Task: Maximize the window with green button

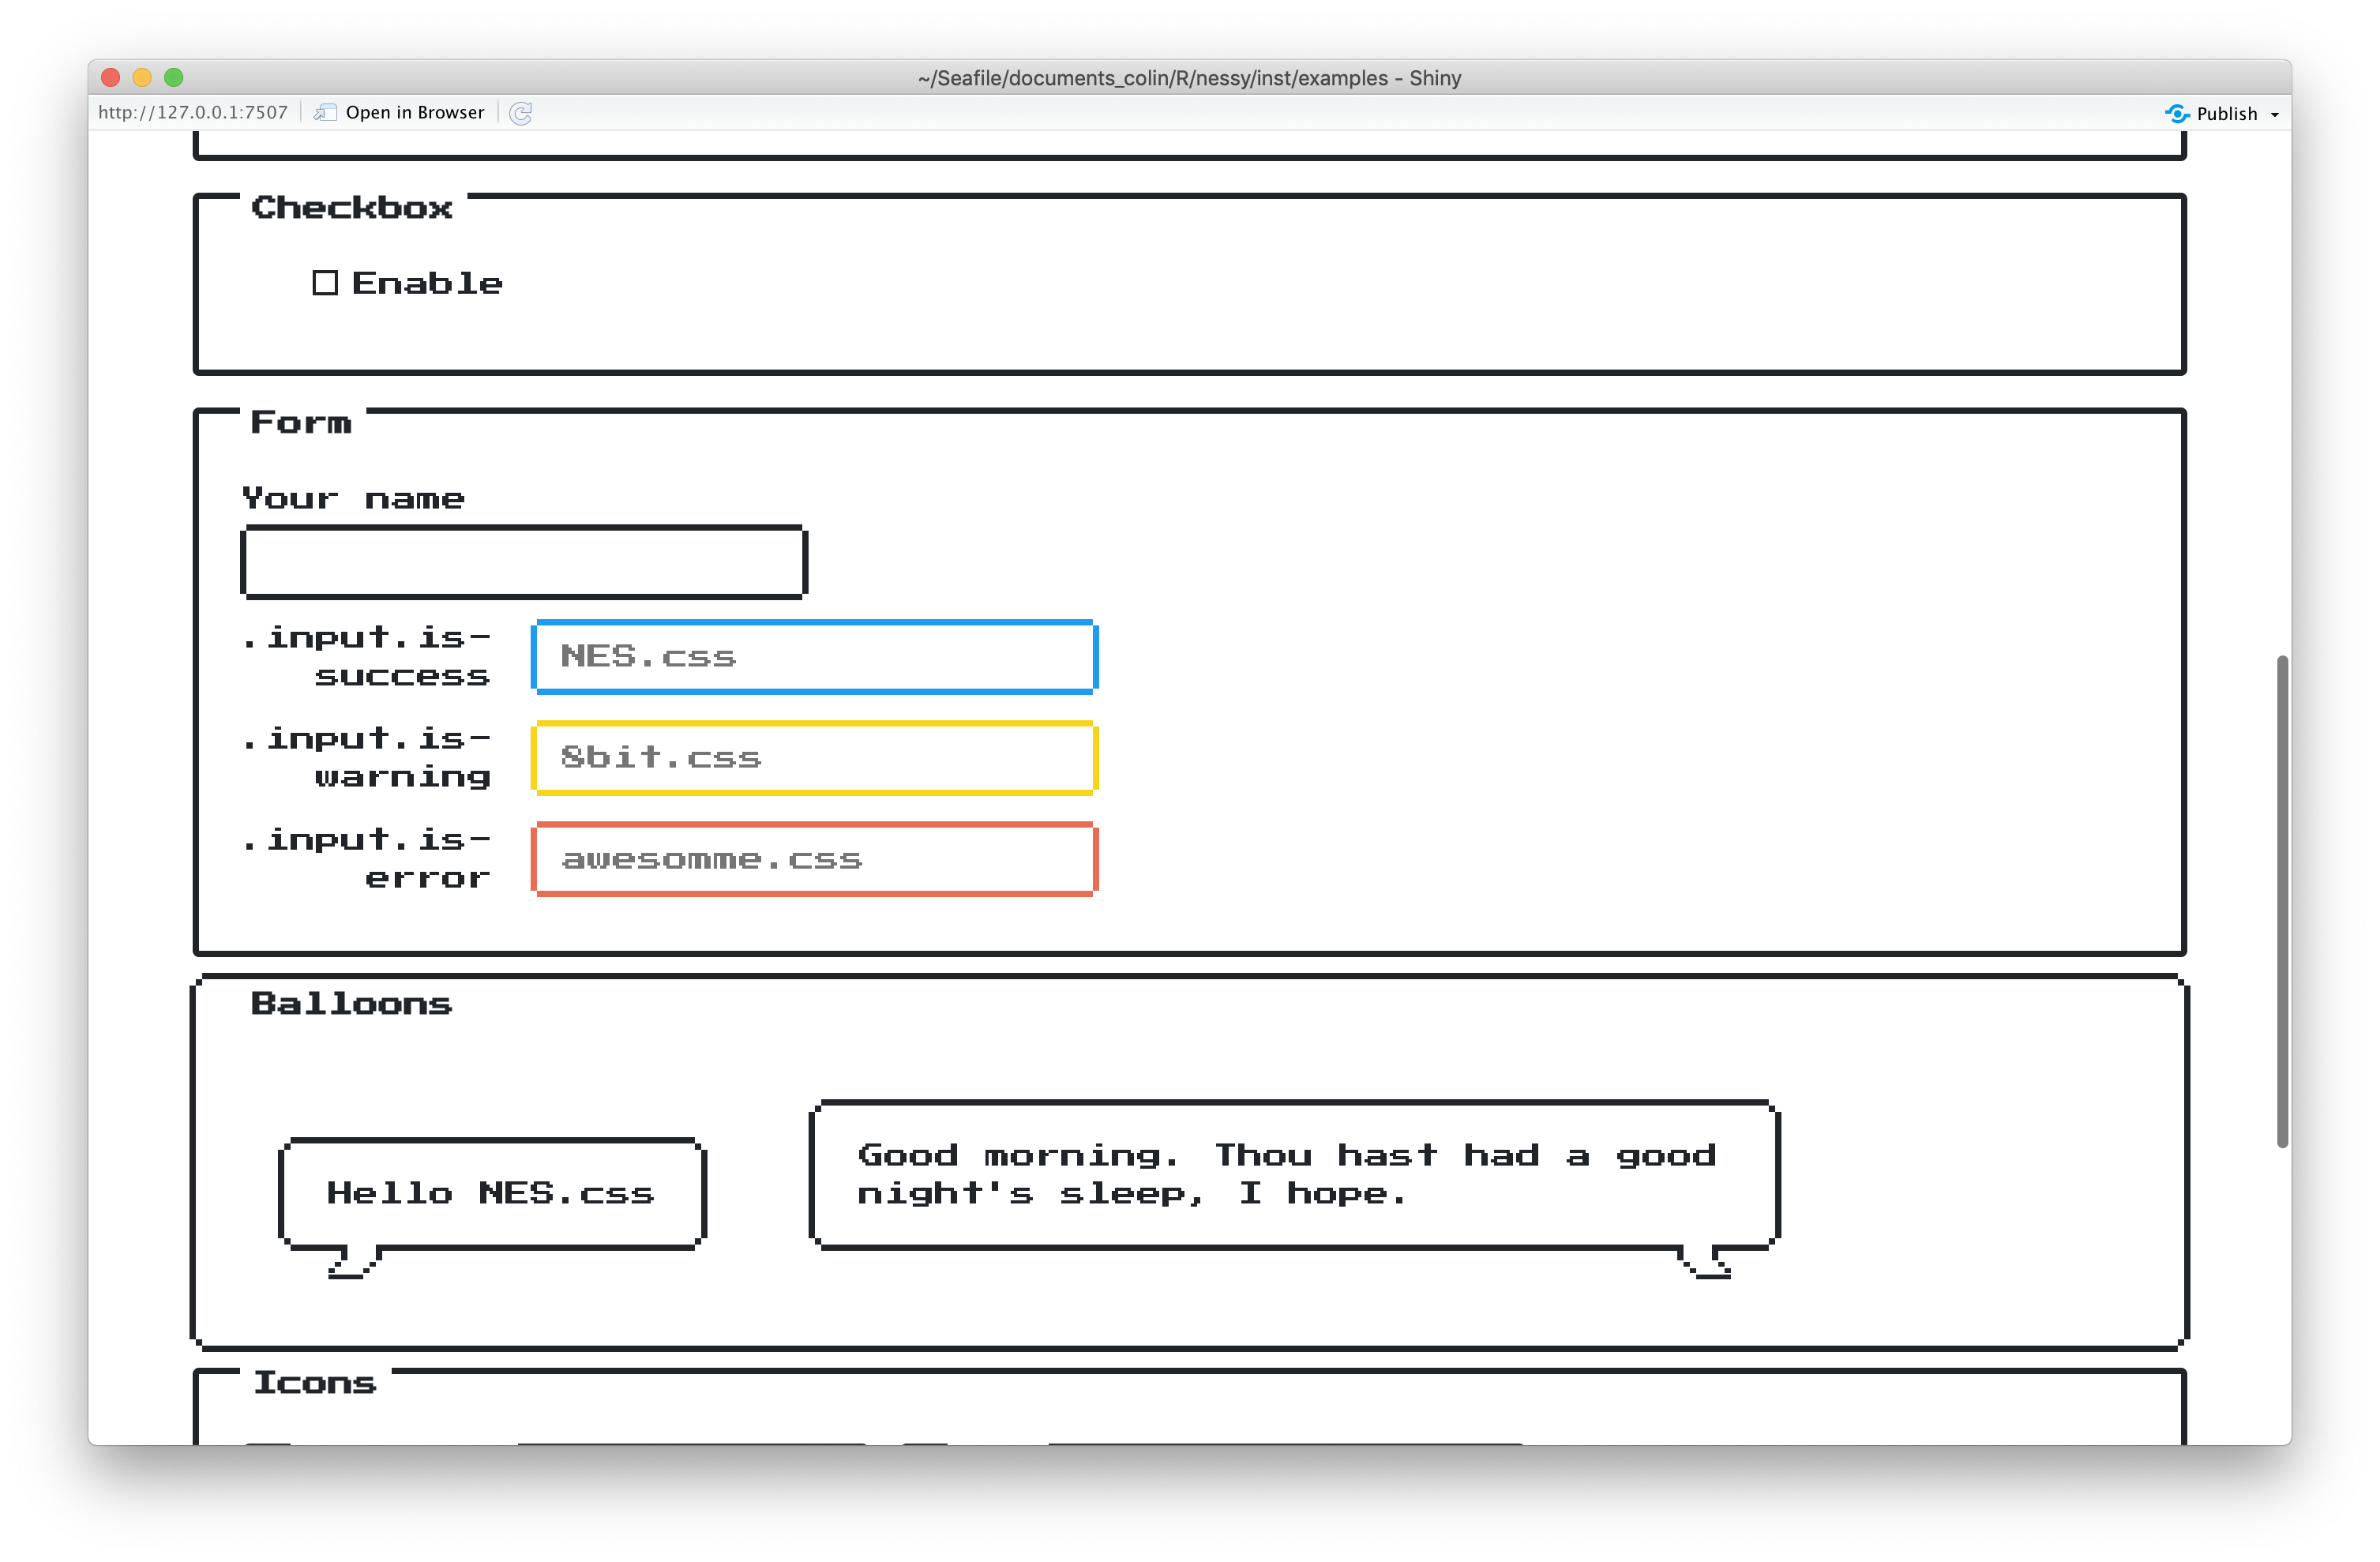Action: click(x=174, y=77)
